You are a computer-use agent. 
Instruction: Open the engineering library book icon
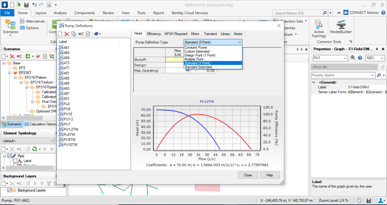point(96,34)
